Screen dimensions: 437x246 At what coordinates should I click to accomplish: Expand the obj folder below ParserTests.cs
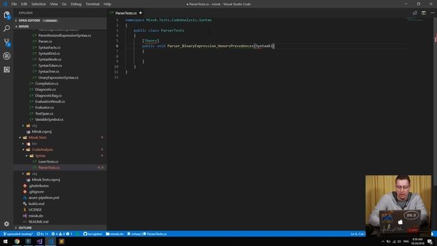(x=60, y=174)
